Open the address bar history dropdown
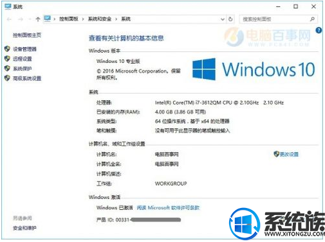The height and width of the screenshot is (242, 325). coord(223,19)
